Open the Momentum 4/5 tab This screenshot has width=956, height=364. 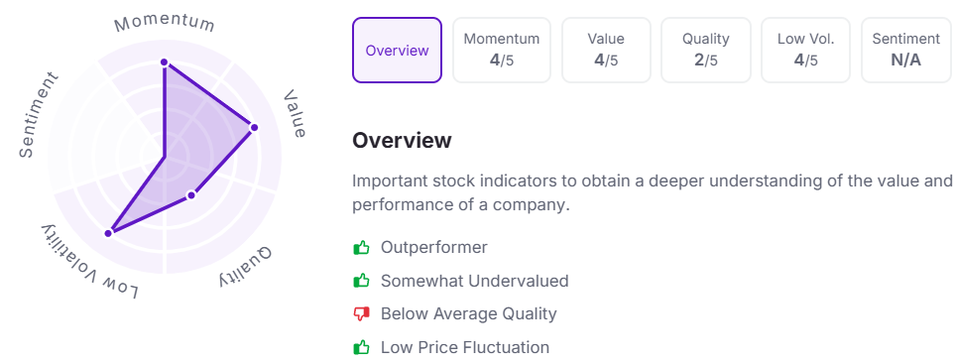(x=502, y=50)
